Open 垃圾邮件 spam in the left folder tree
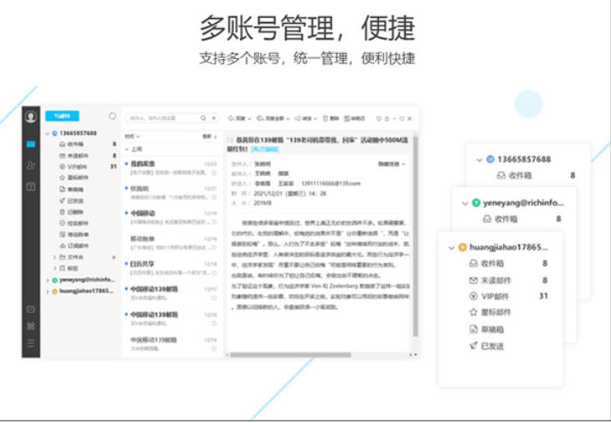The height and width of the screenshot is (423, 611). [78, 223]
